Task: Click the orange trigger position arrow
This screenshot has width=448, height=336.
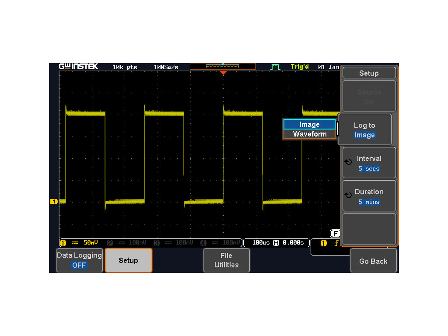Action: coord(223,73)
